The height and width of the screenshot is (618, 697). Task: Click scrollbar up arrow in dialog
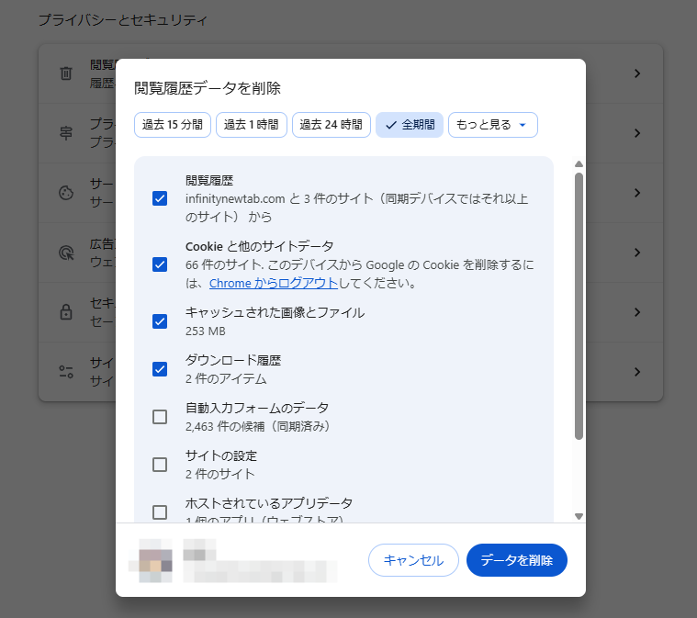click(579, 164)
